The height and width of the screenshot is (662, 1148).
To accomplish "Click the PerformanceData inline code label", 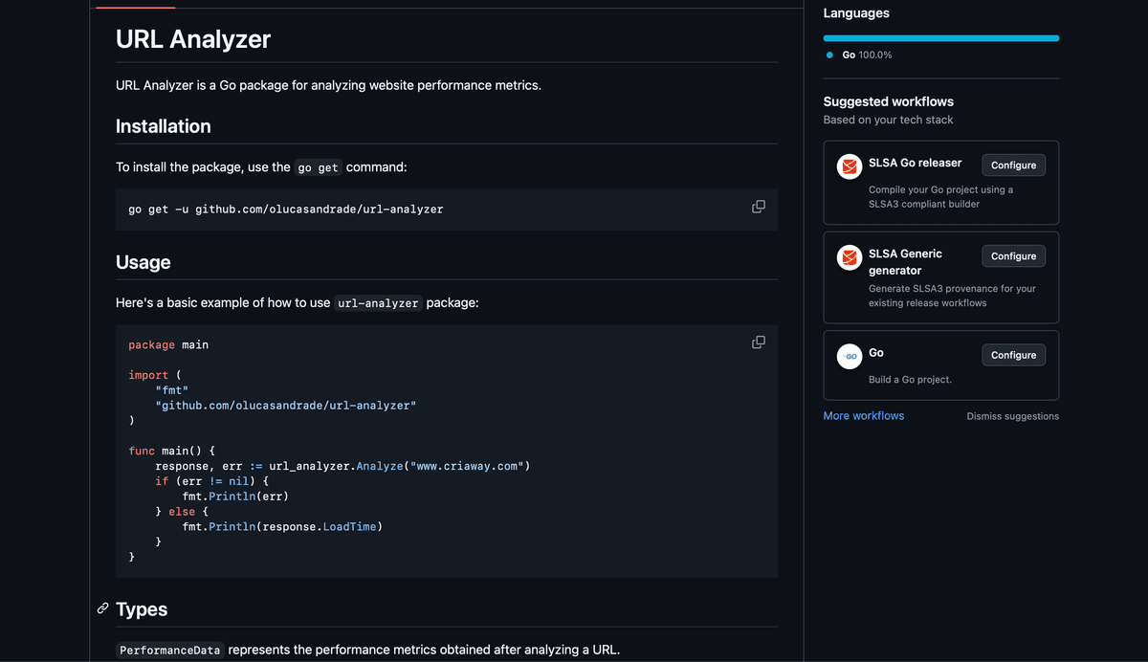I will pos(169,650).
